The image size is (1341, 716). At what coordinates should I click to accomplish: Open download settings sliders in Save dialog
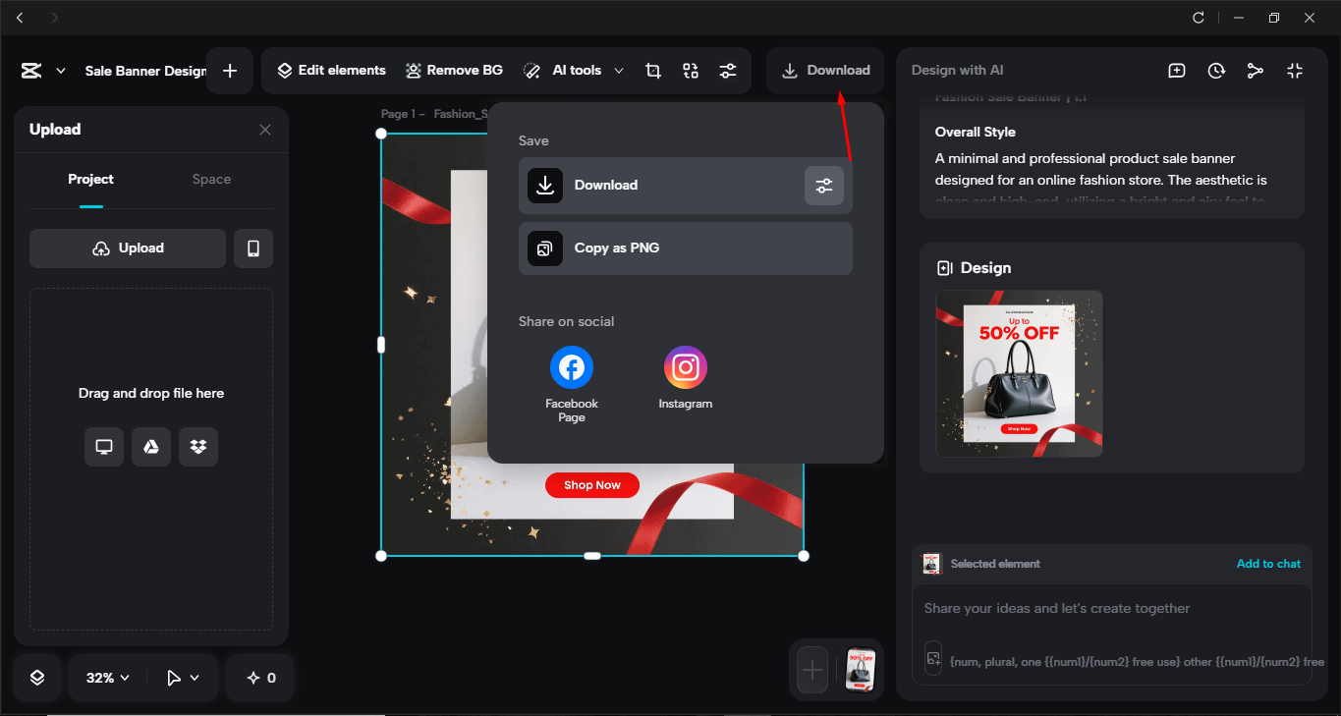pyautogui.click(x=824, y=185)
